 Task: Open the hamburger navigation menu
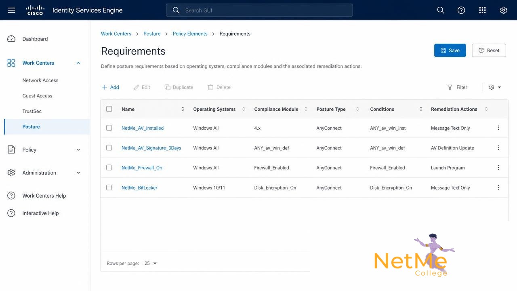point(11,10)
